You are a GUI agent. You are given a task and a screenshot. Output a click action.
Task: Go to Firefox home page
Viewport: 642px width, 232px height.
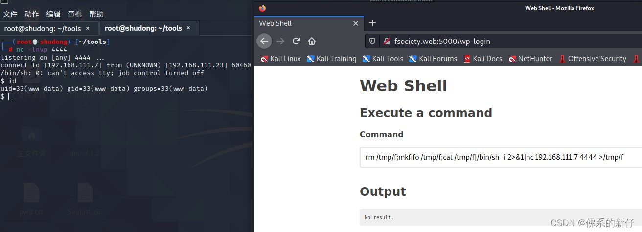(312, 41)
